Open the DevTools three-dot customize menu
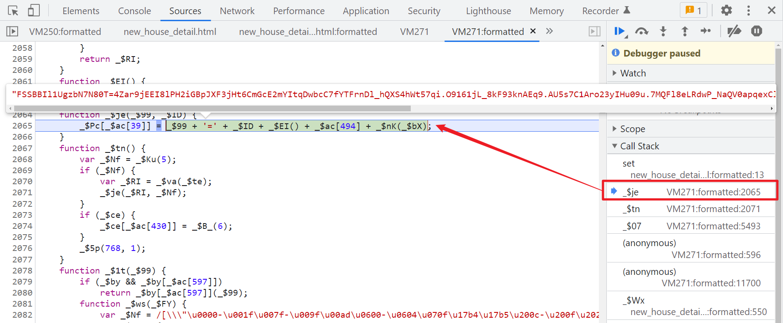 click(748, 10)
